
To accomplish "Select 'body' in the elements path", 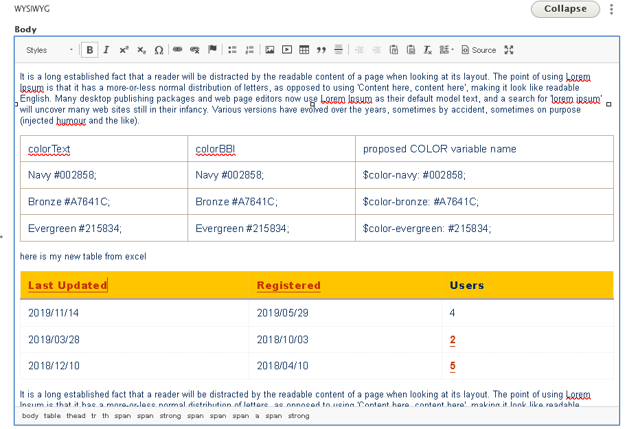I will tap(30, 416).
